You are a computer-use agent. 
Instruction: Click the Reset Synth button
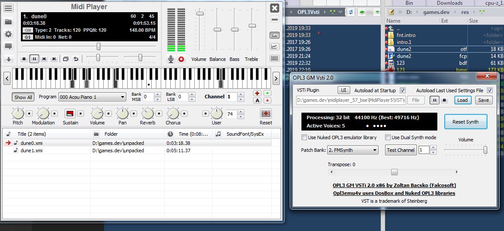coord(465,122)
